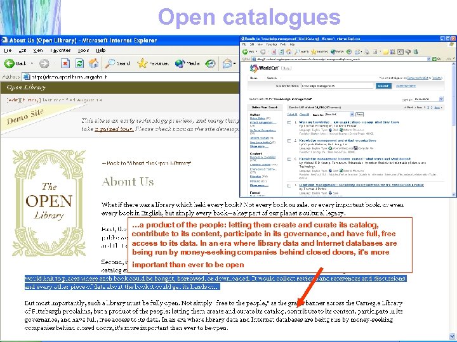
Task: Open WorldCat Save to list dropdown
Action: (x=339, y=115)
